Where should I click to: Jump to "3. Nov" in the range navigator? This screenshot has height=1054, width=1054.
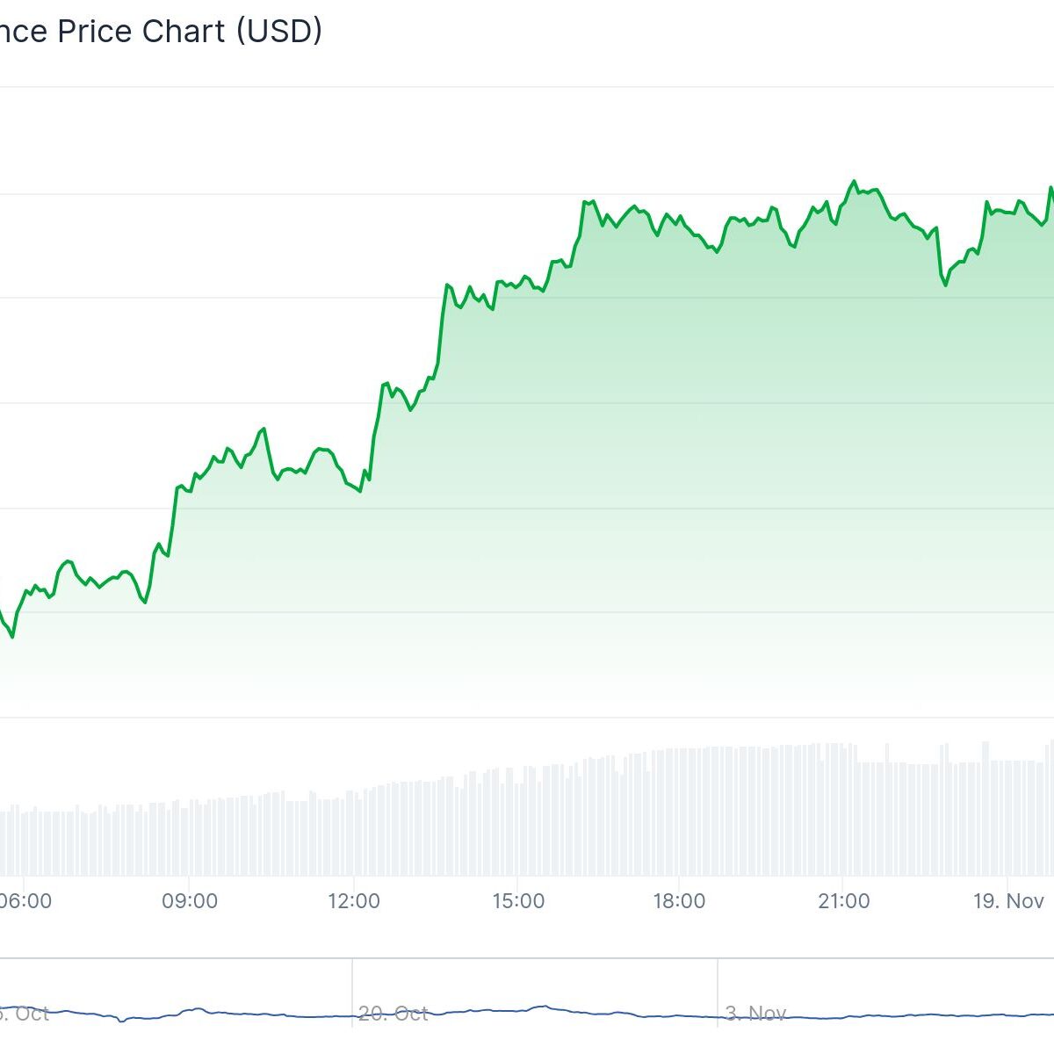(x=755, y=1013)
